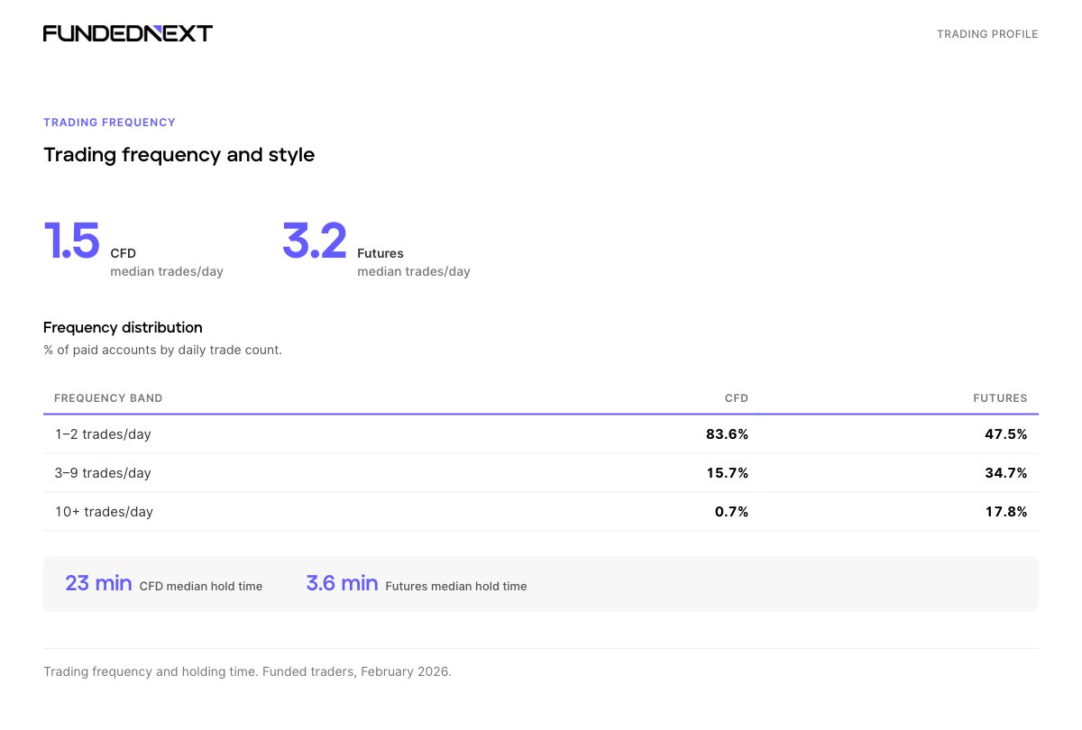Viewport: 1082px width, 730px height.
Task: Click the Frequency distribution subheading
Action: tap(123, 327)
